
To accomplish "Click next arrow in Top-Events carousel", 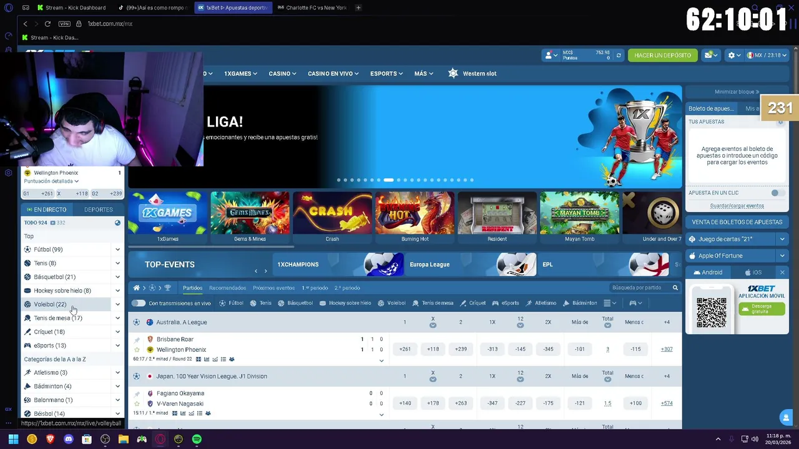I will [x=265, y=271].
